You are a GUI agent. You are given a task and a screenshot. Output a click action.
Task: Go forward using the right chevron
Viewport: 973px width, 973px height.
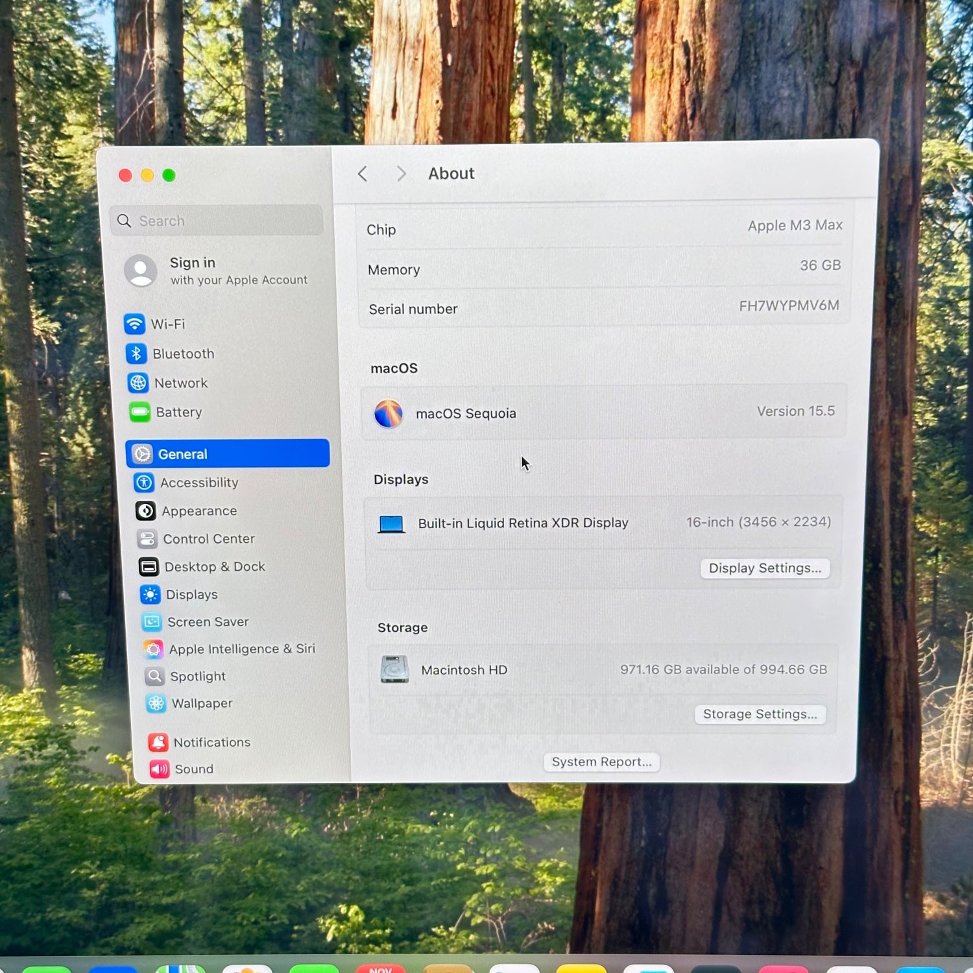click(402, 174)
